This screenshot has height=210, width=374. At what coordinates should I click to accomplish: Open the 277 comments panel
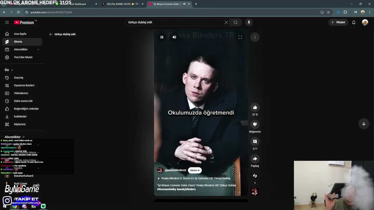(x=255, y=141)
